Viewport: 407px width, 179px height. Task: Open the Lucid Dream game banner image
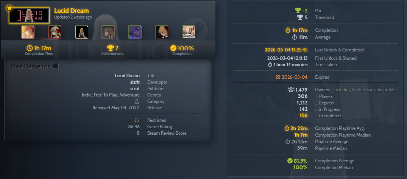[29, 15]
